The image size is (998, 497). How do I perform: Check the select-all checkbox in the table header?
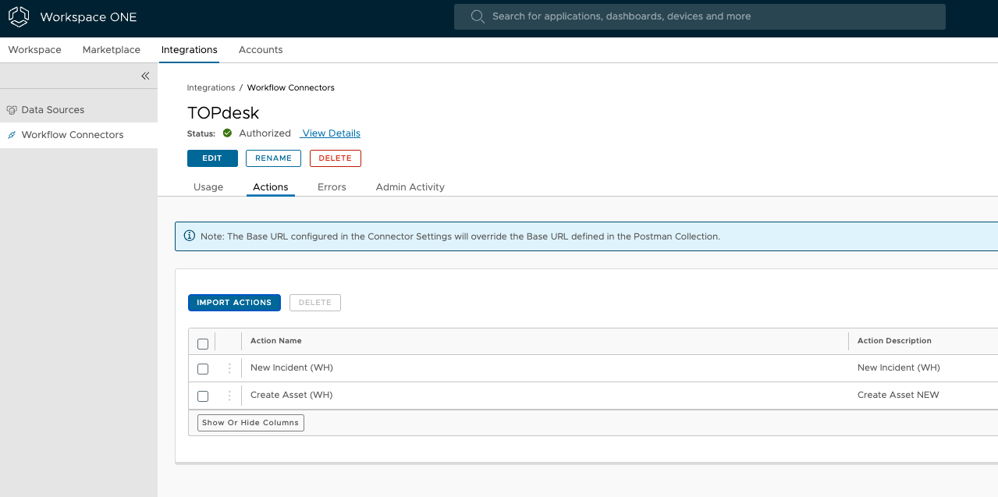pyautogui.click(x=203, y=343)
